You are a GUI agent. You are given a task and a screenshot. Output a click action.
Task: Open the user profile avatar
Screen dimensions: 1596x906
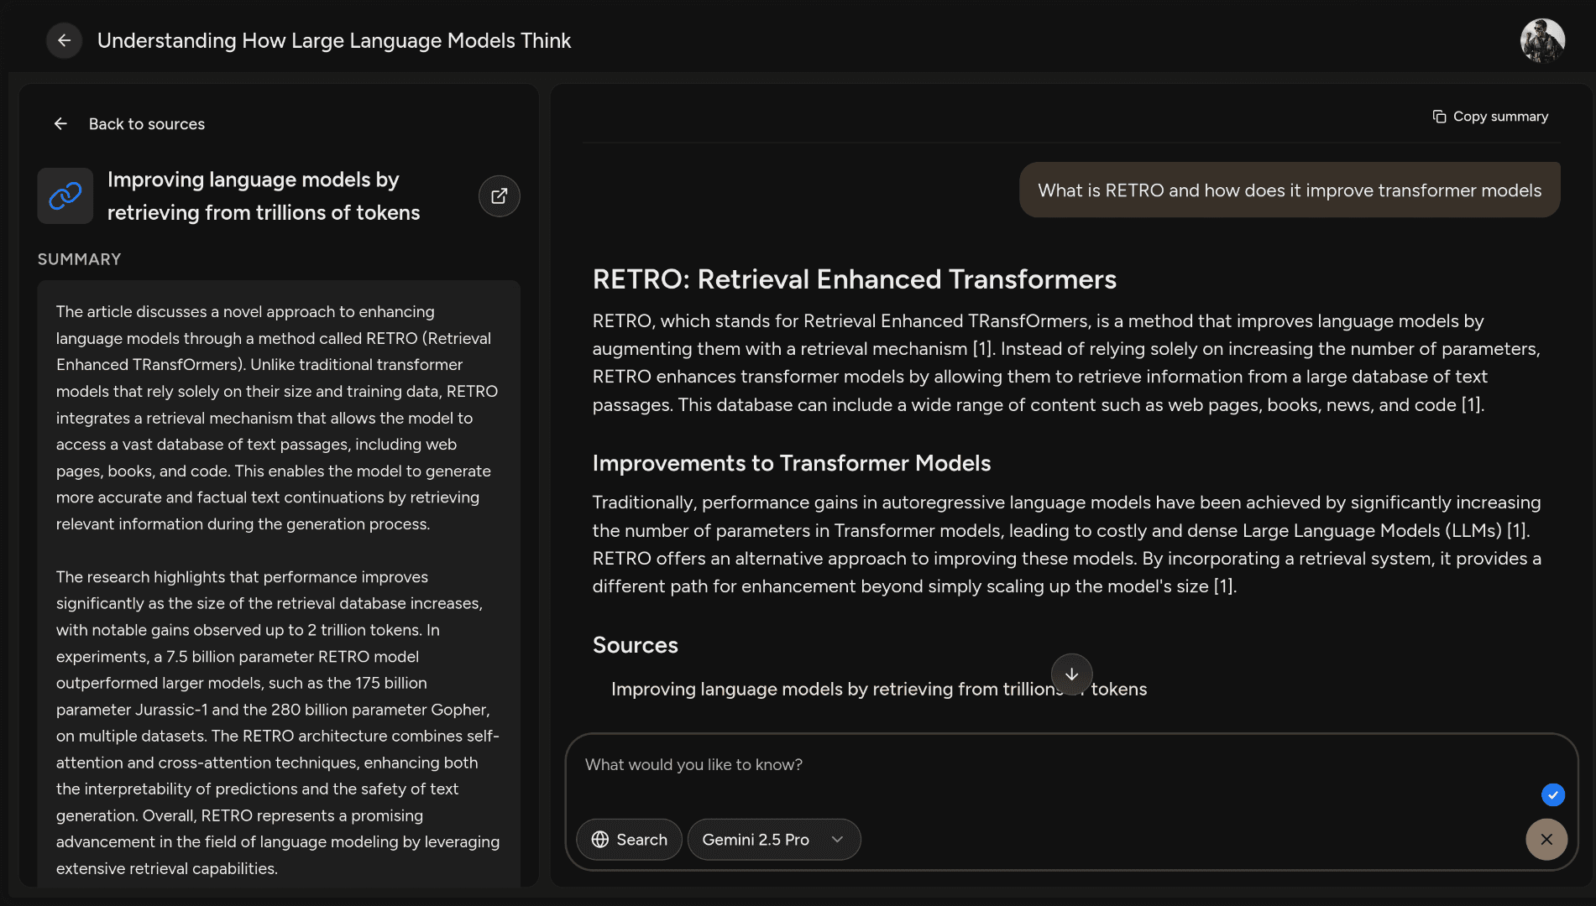coord(1542,40)
